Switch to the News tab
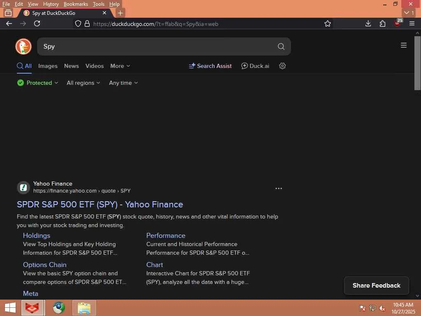The image size is (421, 316). [72, 66]
